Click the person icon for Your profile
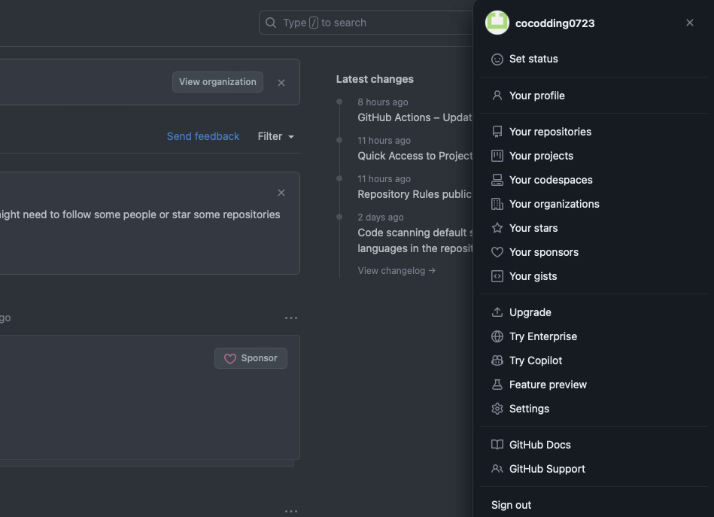The image size is (714, 517). click(x=497, y=96)
